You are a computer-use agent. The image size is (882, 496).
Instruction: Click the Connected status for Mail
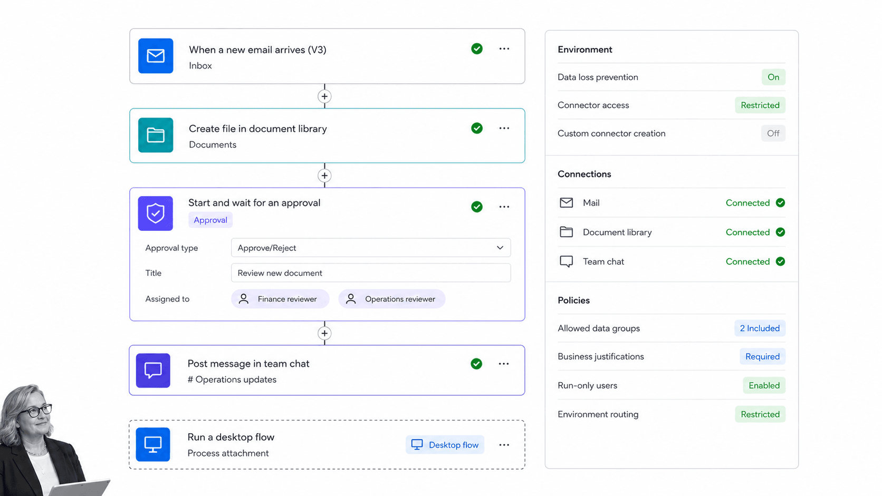pyautogui.click(x=747, y=203)
